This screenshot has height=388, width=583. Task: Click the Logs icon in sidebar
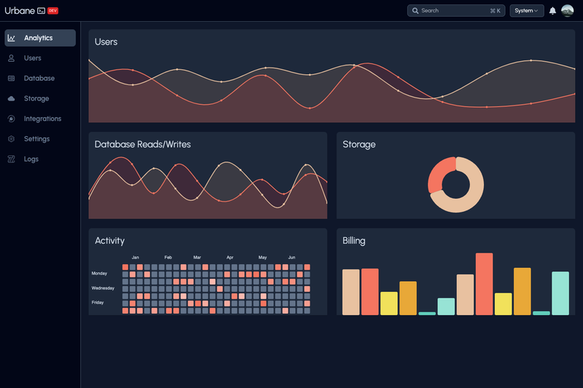tap(12, 159)
